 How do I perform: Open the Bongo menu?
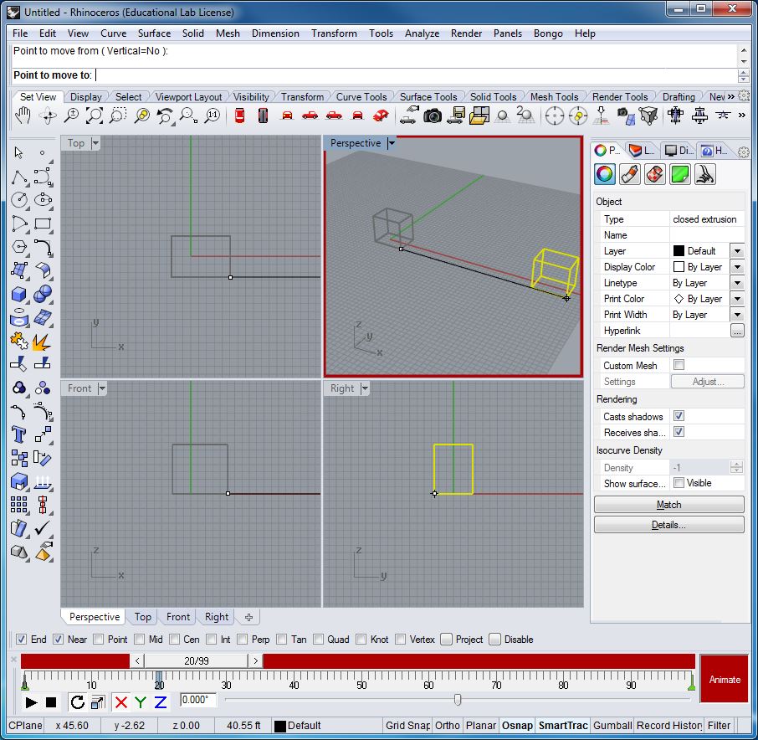click(x=548, y=33)
